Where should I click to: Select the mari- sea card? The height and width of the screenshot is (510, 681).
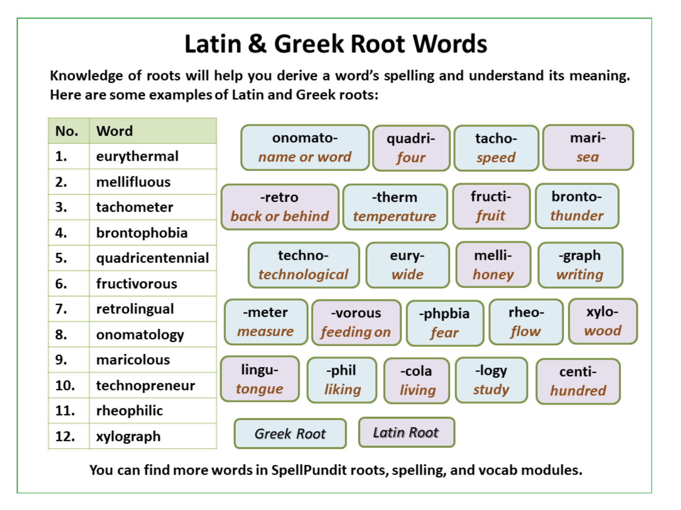[588, 148]
